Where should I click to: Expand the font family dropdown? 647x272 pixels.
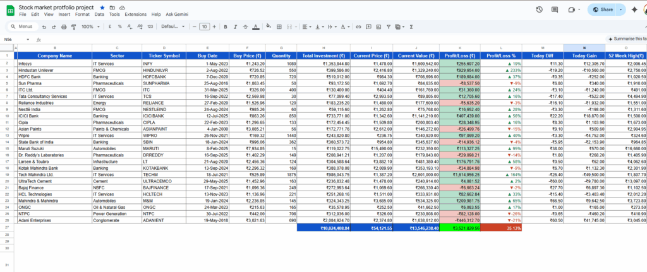(x=171, y=27)
